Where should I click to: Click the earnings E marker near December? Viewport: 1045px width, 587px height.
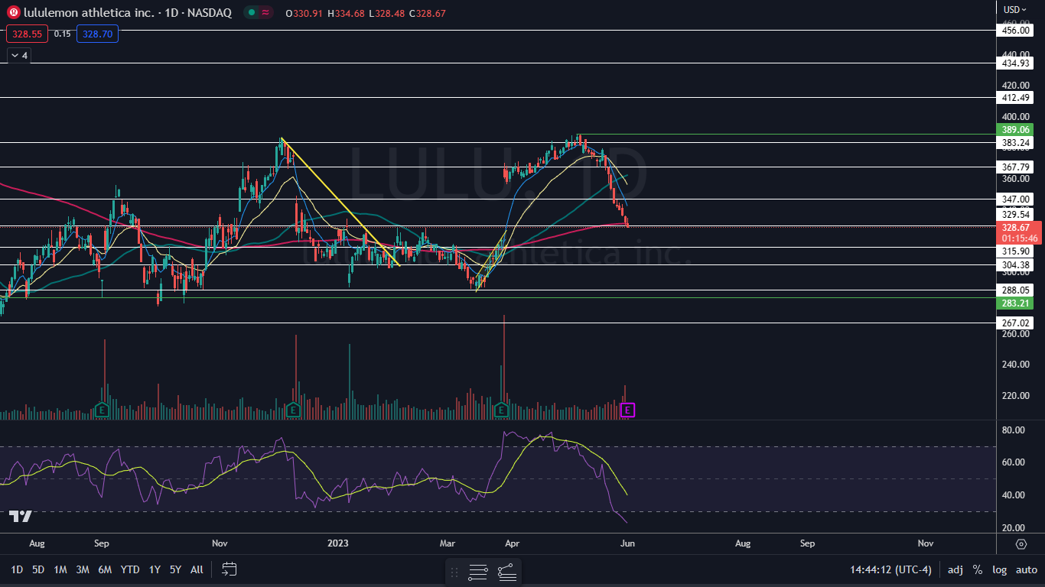pos(294,410)
